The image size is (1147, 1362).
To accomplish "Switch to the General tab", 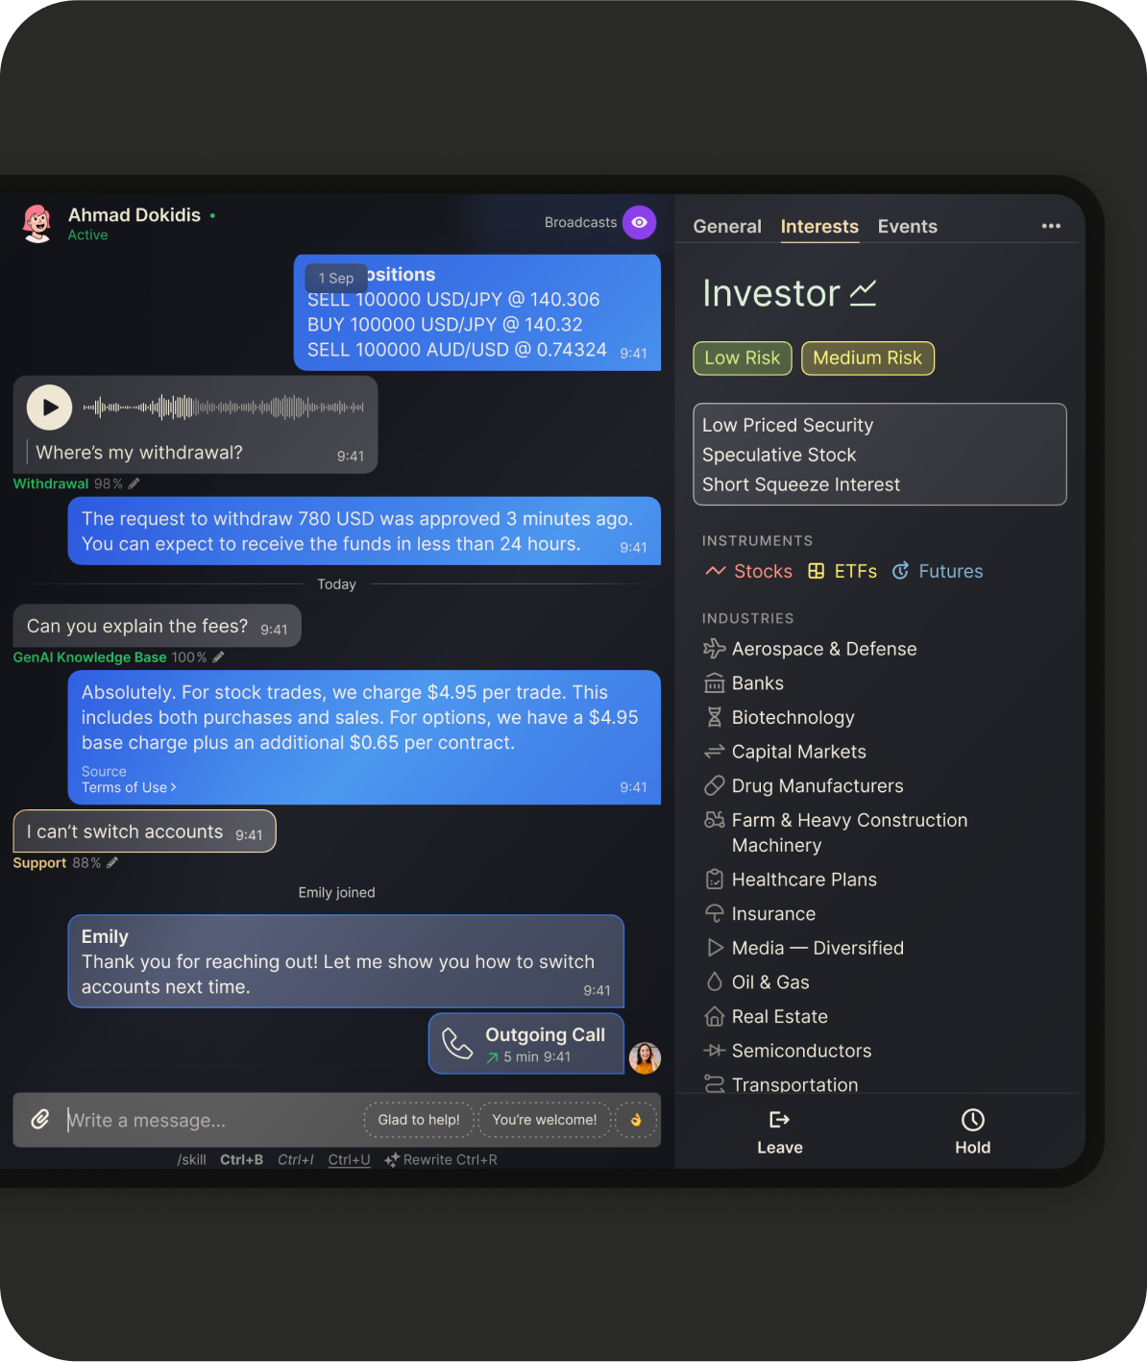I will tap(727, 227).
